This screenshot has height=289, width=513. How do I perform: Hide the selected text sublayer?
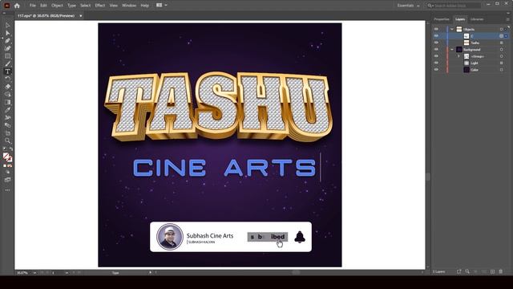click(x=436, y=36)
